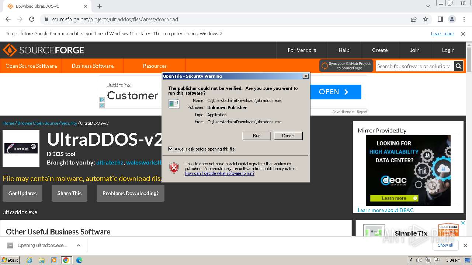Screen dimensions: 472x265
Task: Open the Windows Start button
Action: pos(10,260)
